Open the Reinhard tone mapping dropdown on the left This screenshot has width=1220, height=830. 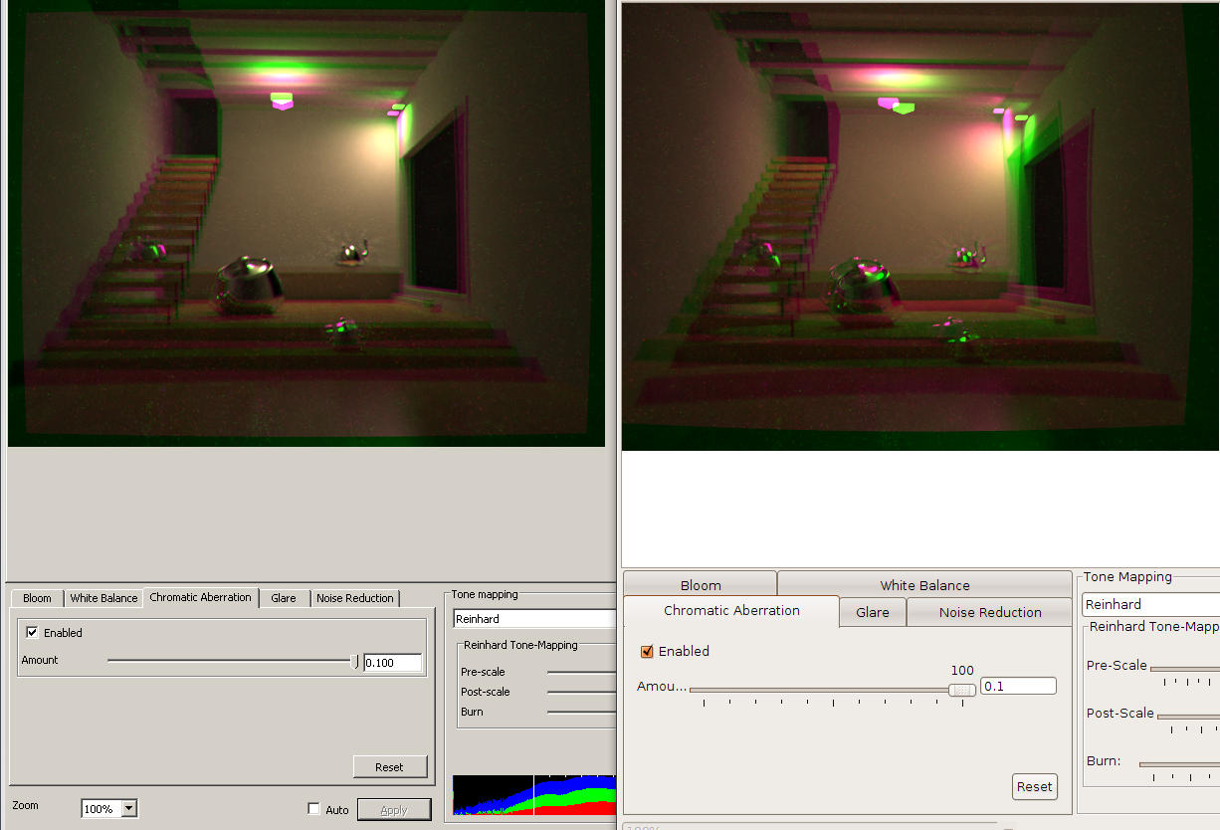534,618
